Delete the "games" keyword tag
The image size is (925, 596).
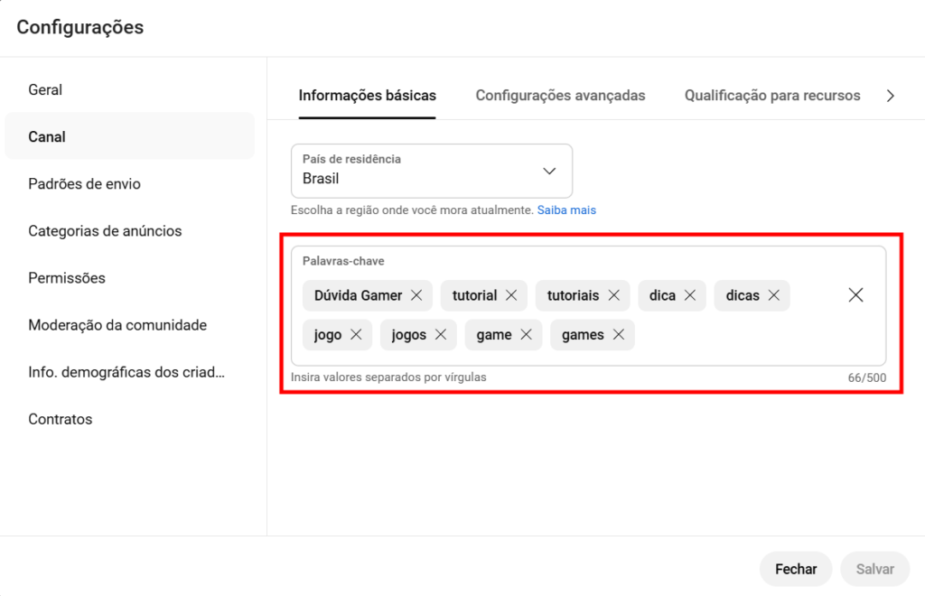[x=618, y=335]
